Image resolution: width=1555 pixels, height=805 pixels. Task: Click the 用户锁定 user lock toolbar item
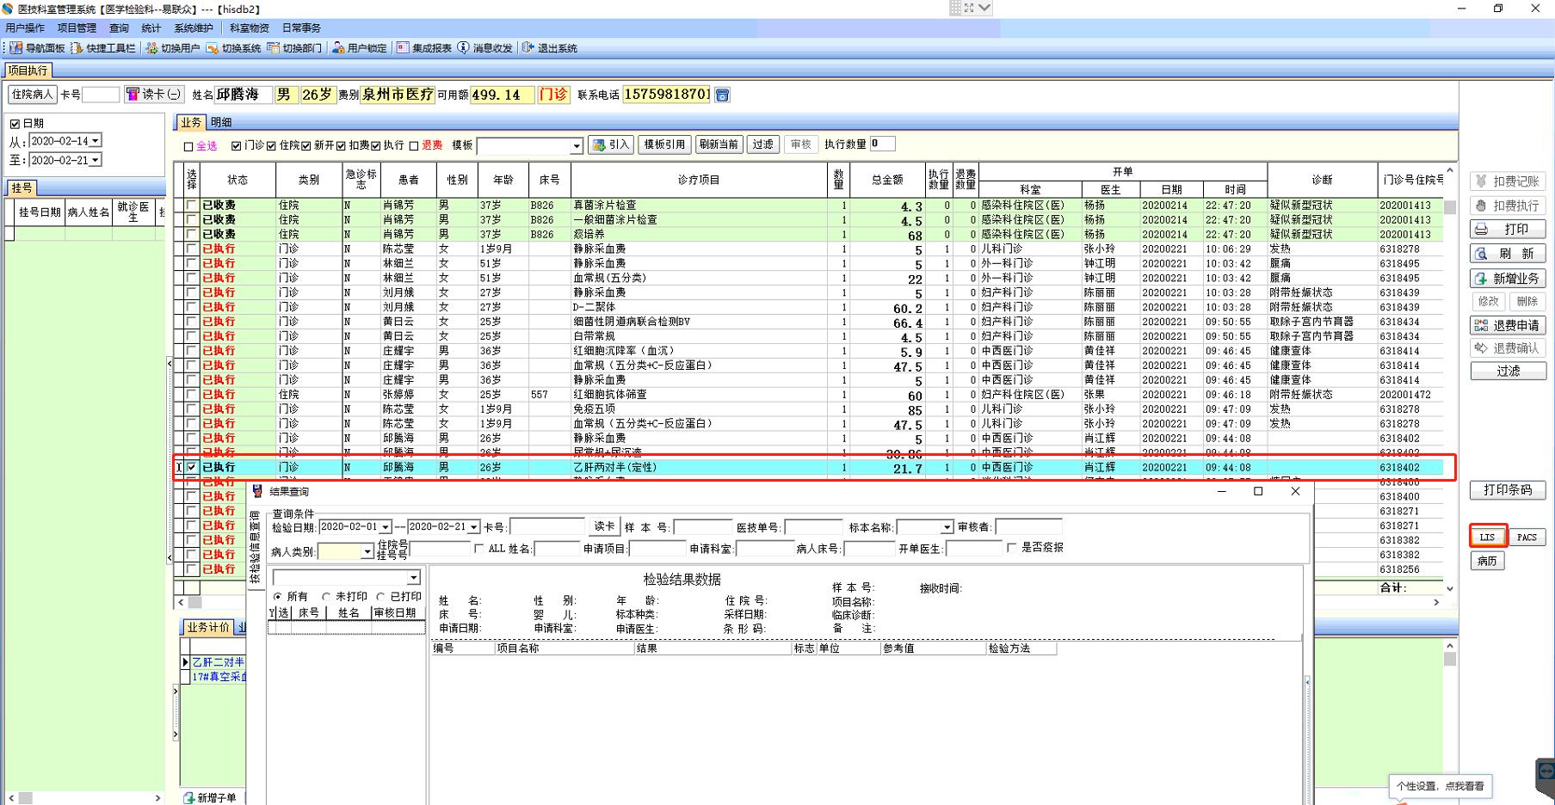click(360, 48)
